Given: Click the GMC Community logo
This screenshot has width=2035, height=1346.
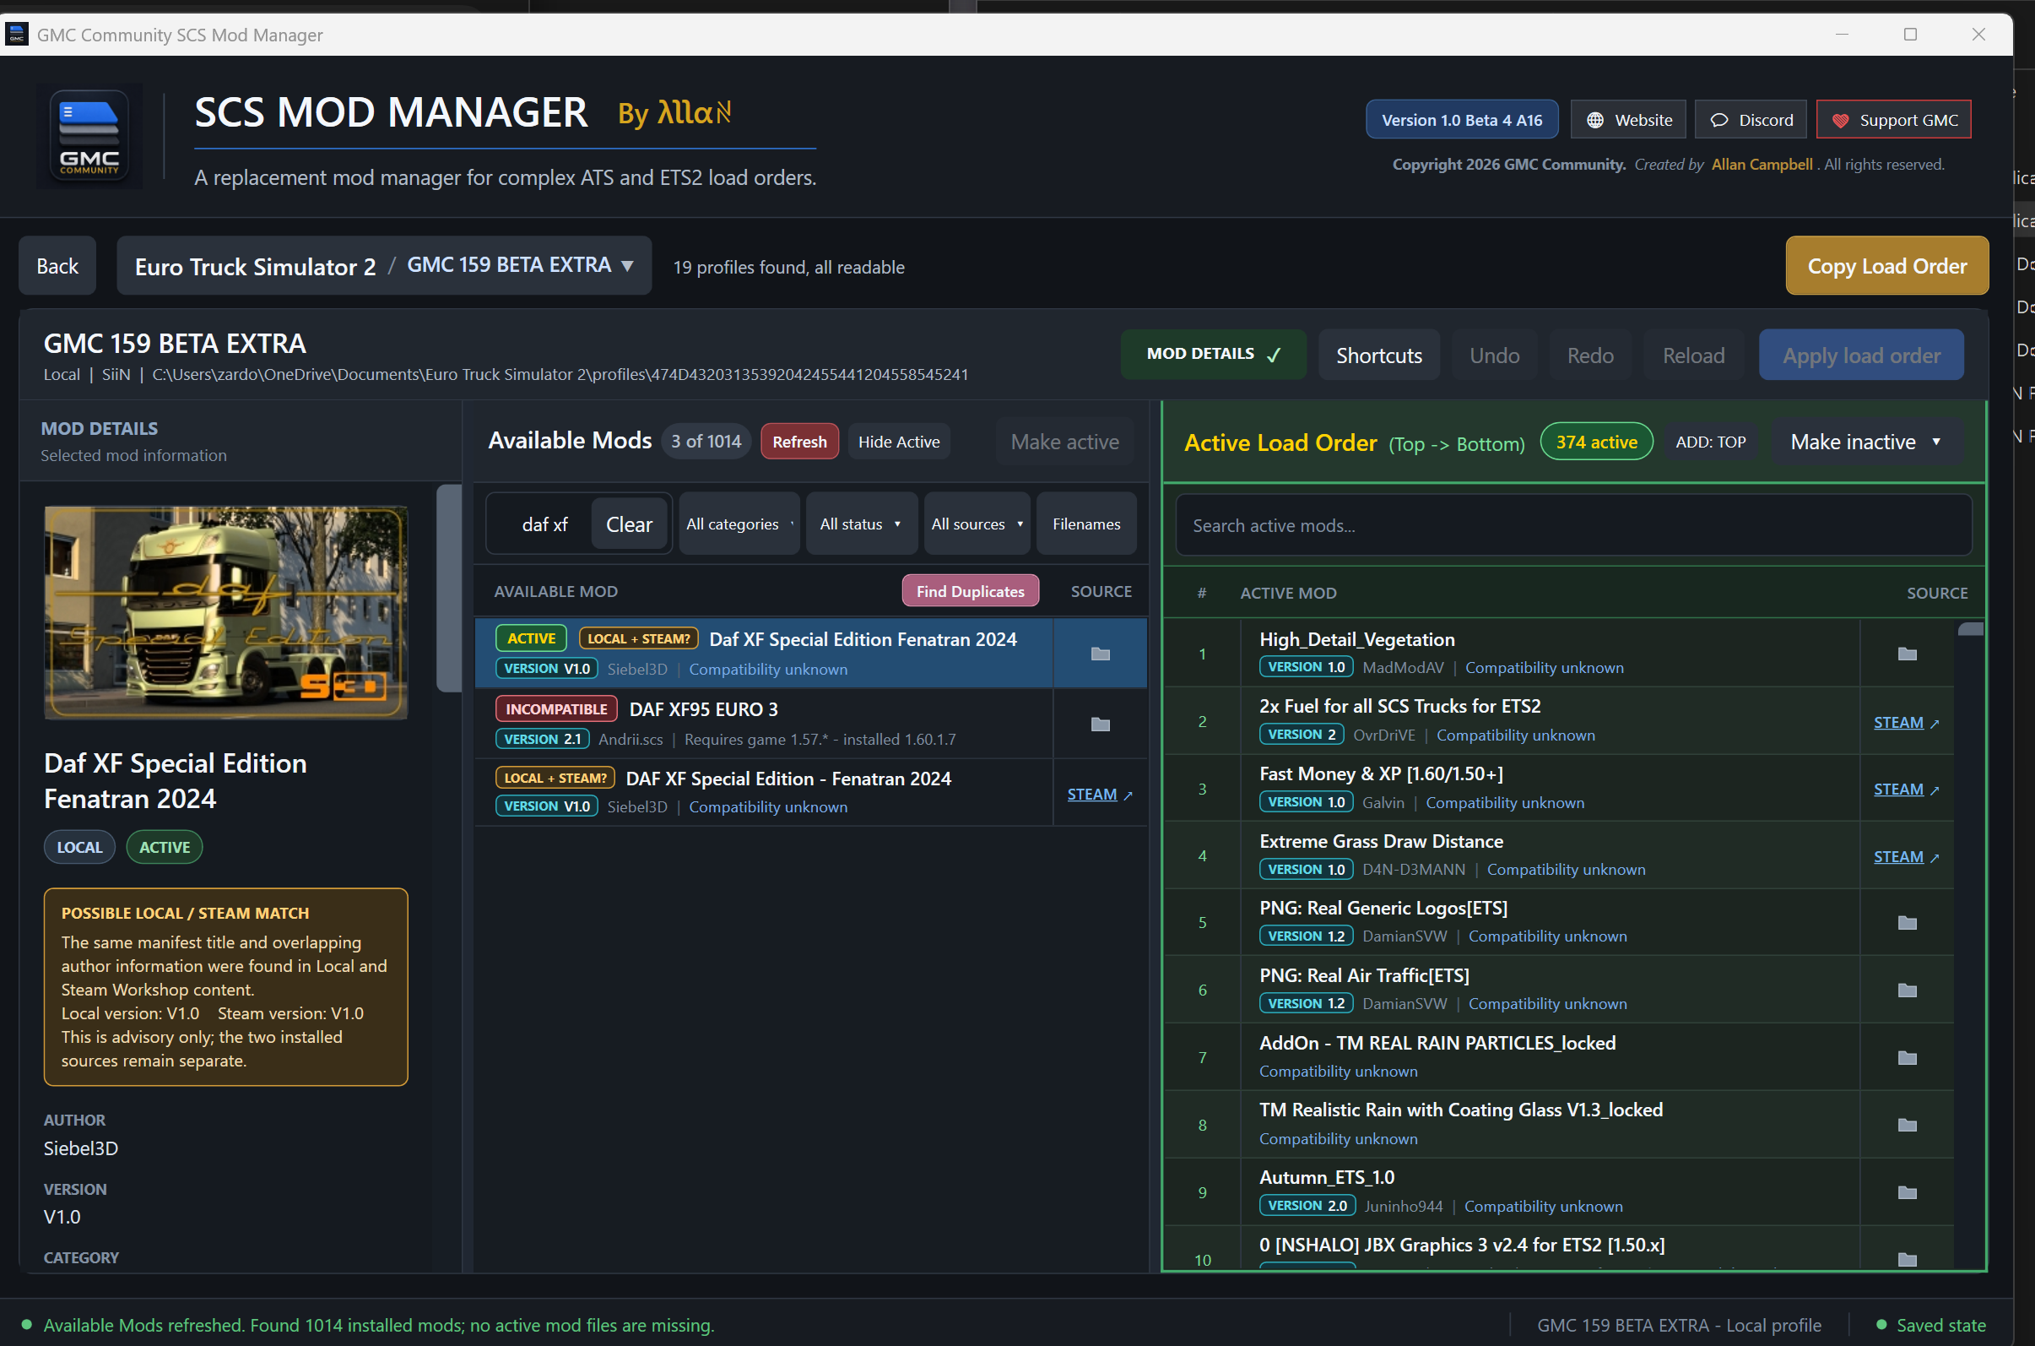Looking at the screenshot, I should click(x=89, y=137).
